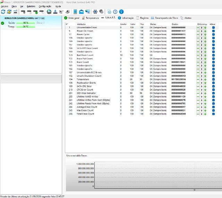Click the eject disk toolbar icon

point(55,12)
